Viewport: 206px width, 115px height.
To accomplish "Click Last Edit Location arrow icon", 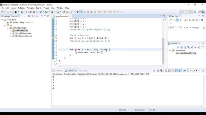I will (111, 12).
